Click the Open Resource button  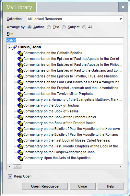click(x=45, y=186)
